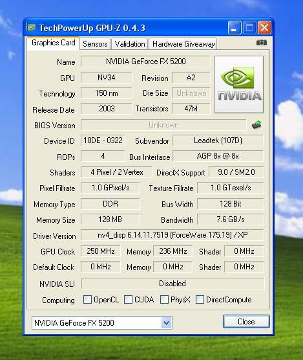Toggle the CUDA checkbox
This screenshot has height=360, width=303.
click(x=128, y=299)
